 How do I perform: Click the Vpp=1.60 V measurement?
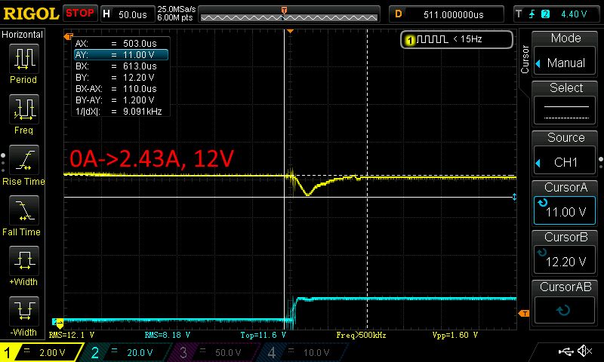pos(455,335)
